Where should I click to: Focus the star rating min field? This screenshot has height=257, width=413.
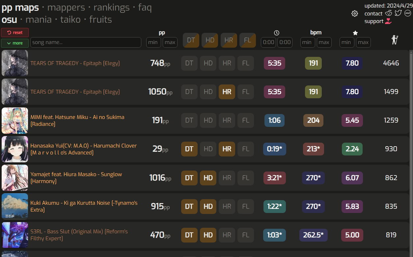(x=347, y=42)
